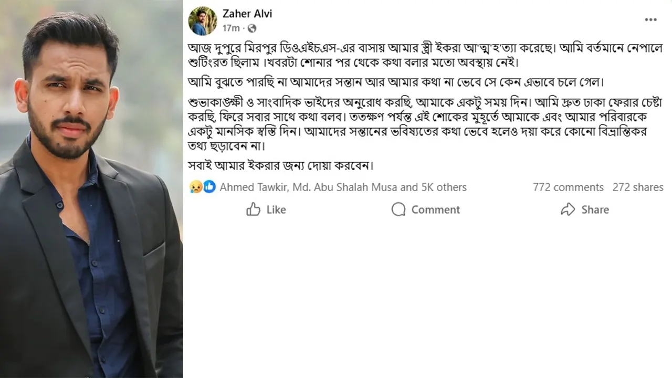View the 272 shares list
The image size is (672, 378).
pos(638,187)
